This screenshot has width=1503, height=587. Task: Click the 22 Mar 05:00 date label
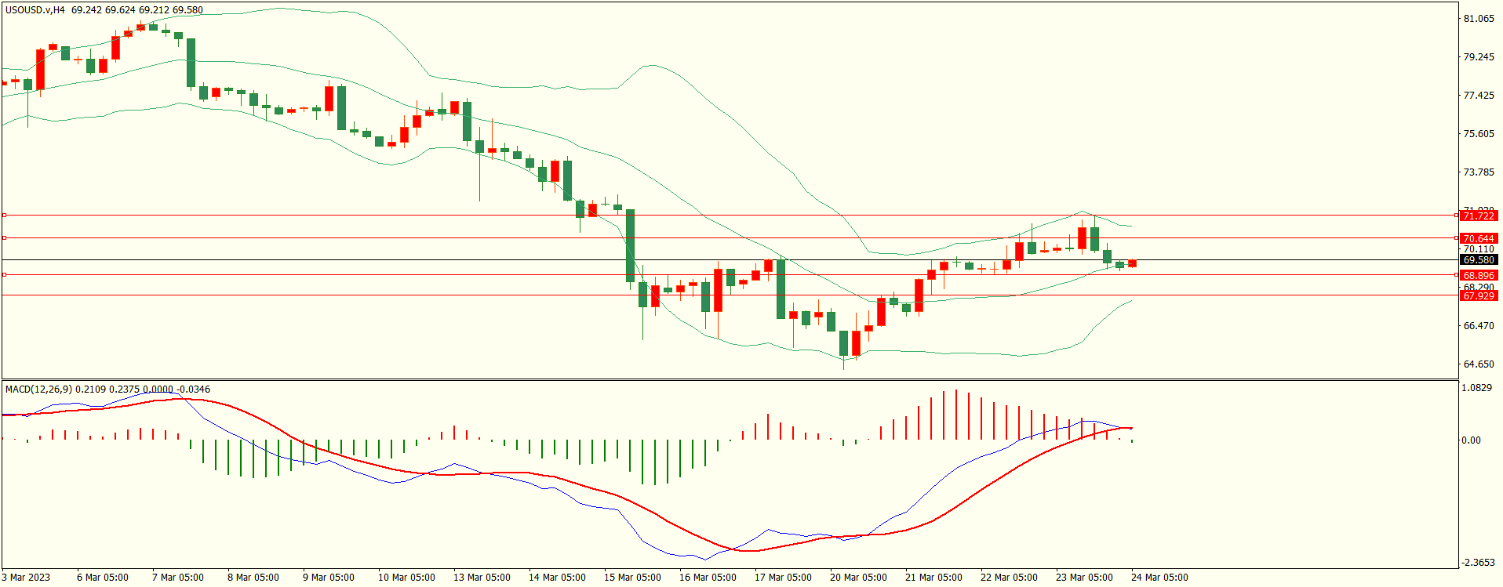click(1009, 578)
